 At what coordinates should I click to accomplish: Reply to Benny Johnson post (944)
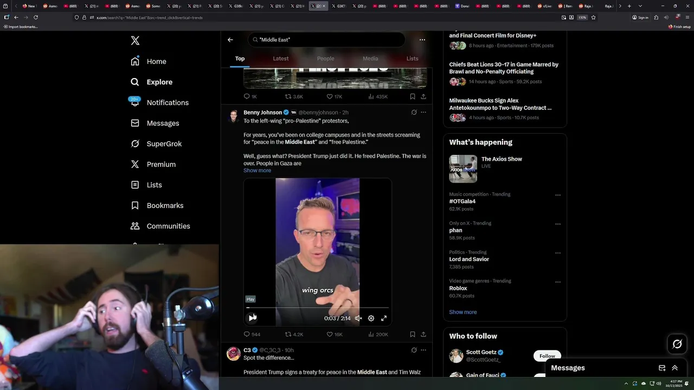point(252,334)
